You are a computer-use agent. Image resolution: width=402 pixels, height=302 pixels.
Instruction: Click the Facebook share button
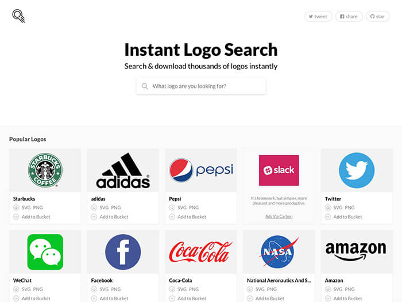(x=349, y=17)
